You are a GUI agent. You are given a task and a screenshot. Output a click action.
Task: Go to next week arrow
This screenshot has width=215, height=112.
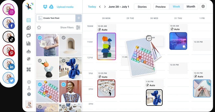click(x=105, y=7)
